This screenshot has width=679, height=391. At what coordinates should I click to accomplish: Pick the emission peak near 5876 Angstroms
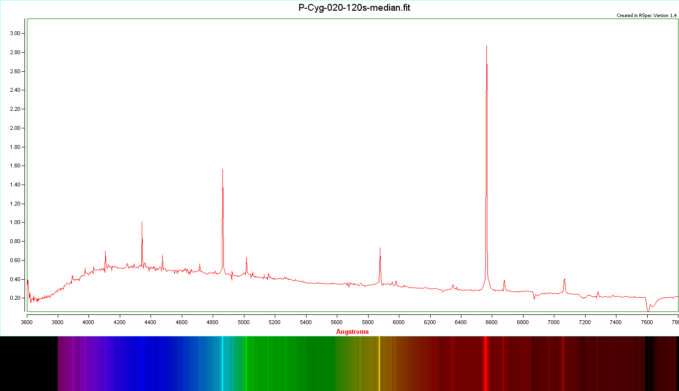(380, 249)
